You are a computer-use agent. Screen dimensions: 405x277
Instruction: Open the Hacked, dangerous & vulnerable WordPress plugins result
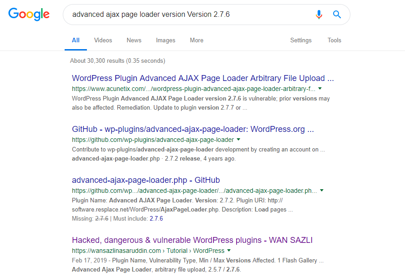coord(192,240)
